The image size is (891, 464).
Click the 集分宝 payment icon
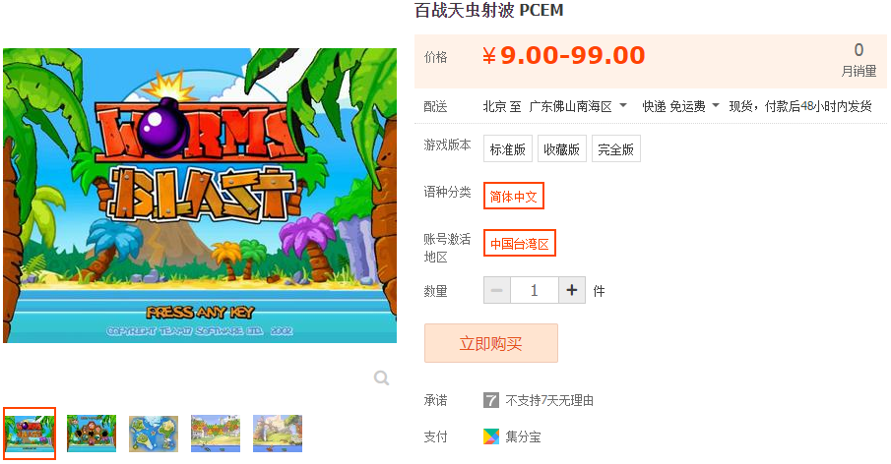(x=491, y=436)
